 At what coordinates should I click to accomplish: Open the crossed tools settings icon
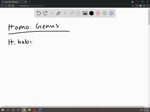click(65, 13)
